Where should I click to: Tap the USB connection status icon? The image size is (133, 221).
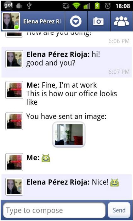tap(29, 6)
